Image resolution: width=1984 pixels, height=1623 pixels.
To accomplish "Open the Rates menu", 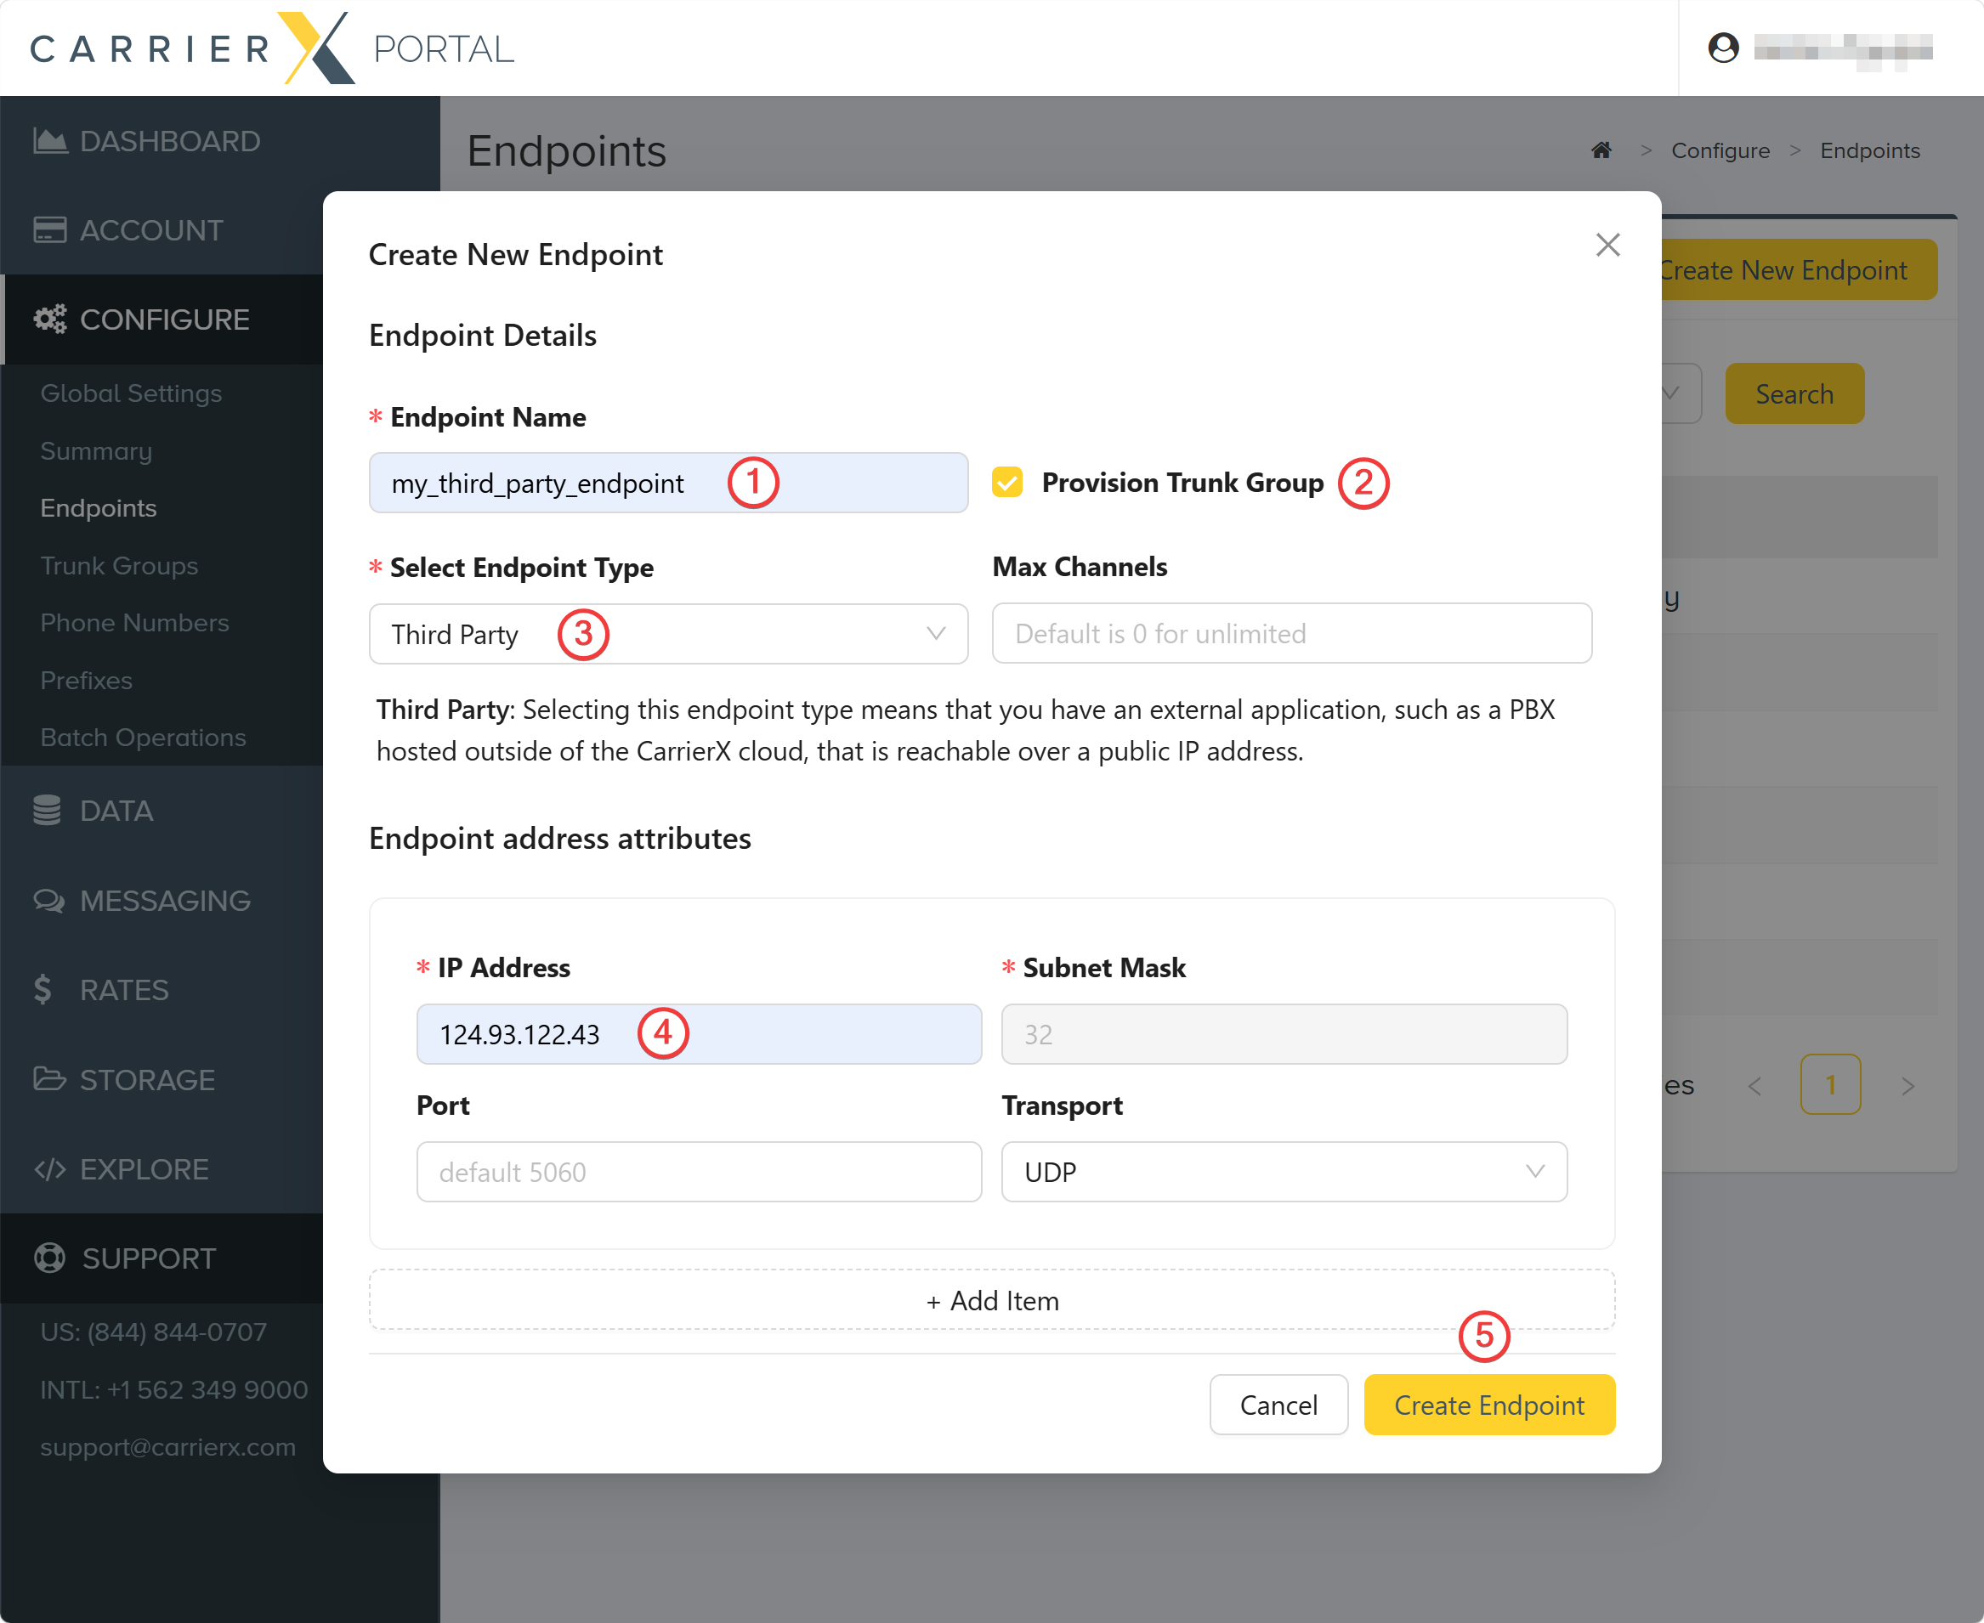I will click(x=123, y=989).
